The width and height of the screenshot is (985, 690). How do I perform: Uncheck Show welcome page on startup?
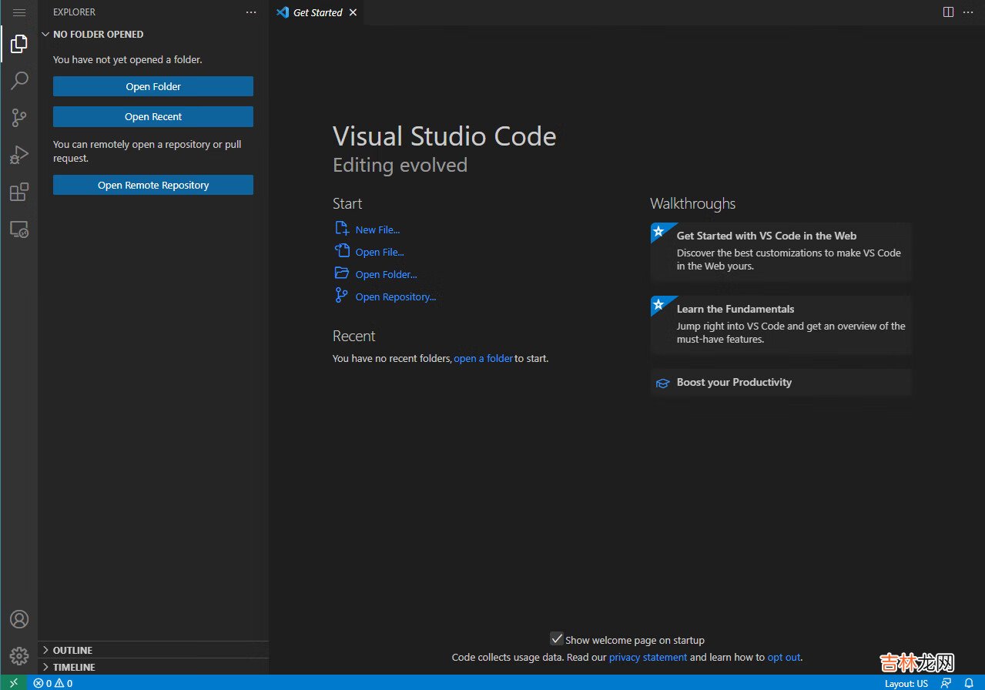[557, 639]
